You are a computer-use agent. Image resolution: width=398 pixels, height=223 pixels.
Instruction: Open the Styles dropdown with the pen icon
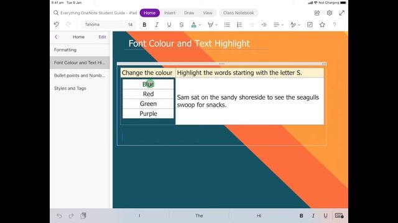295,25
